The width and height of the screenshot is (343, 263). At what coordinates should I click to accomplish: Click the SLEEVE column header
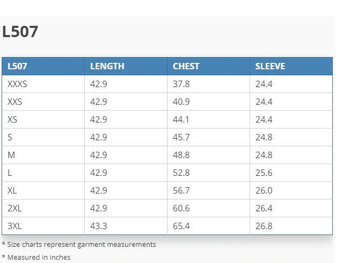[x=270, y=66]
